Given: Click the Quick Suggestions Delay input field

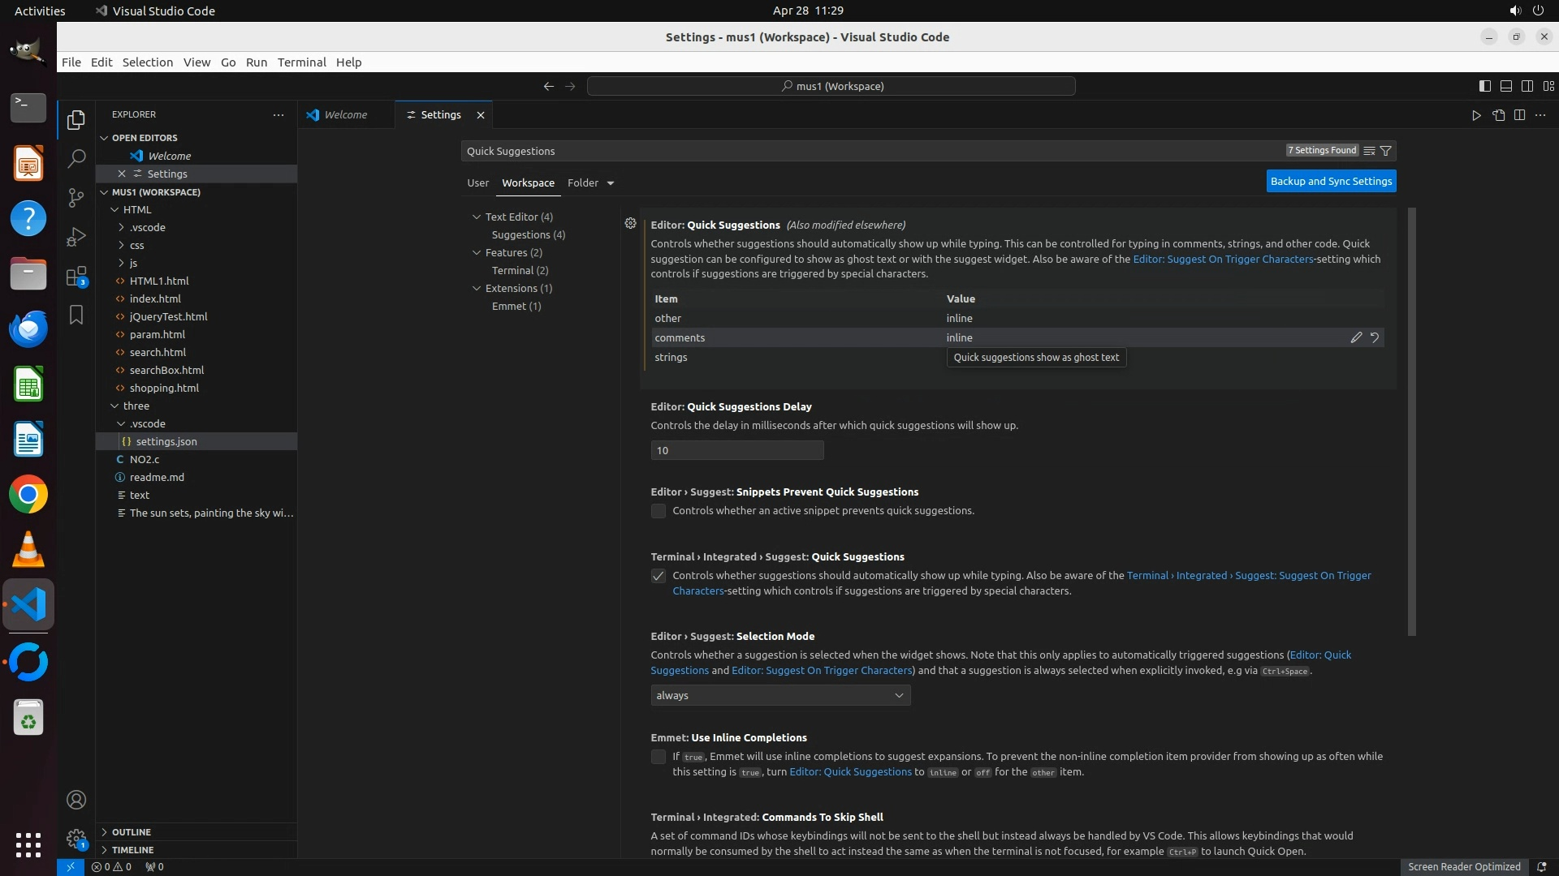Looking at the screenshot, I should (736, 450).
